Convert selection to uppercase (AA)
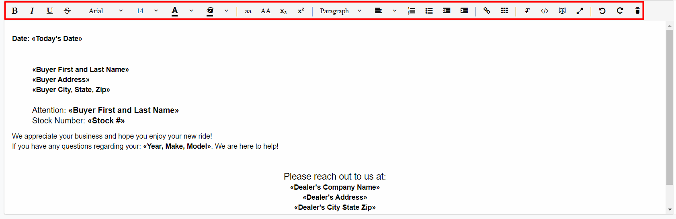This screenshot has height=219, width=676. [x=266, y=11]
